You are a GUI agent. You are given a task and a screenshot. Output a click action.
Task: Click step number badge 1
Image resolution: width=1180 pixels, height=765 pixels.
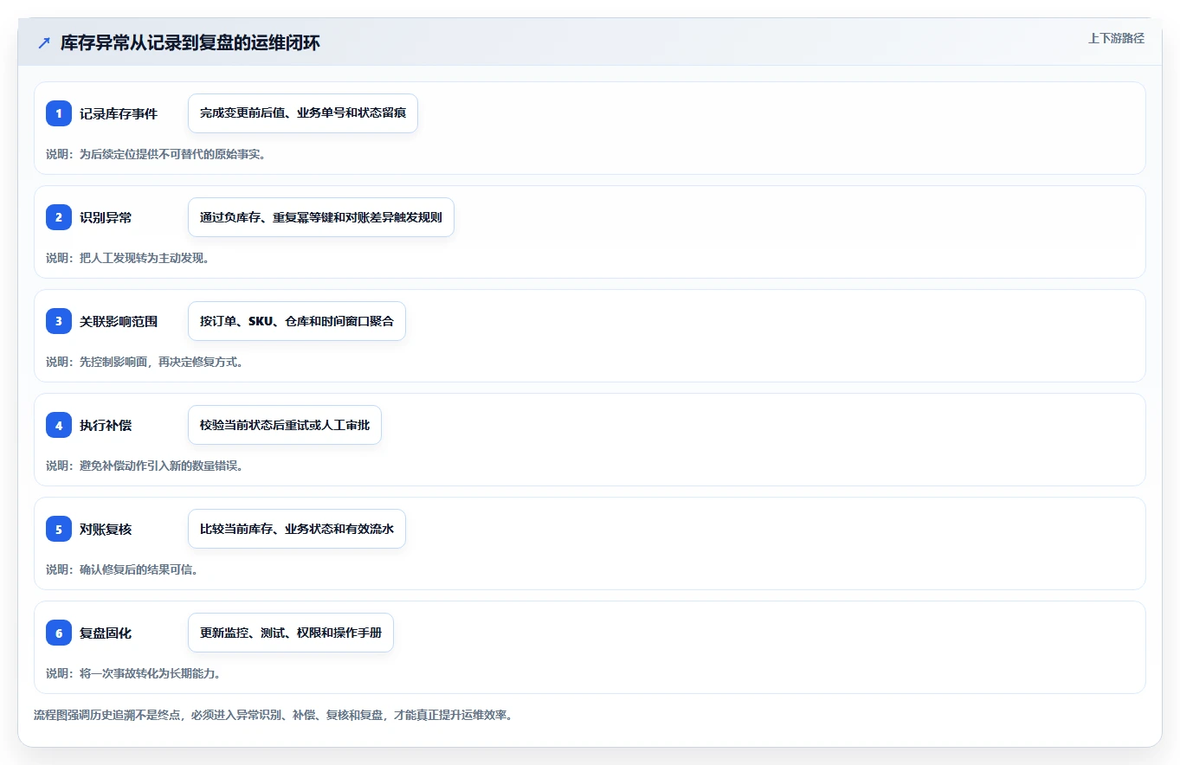(59, 113)
